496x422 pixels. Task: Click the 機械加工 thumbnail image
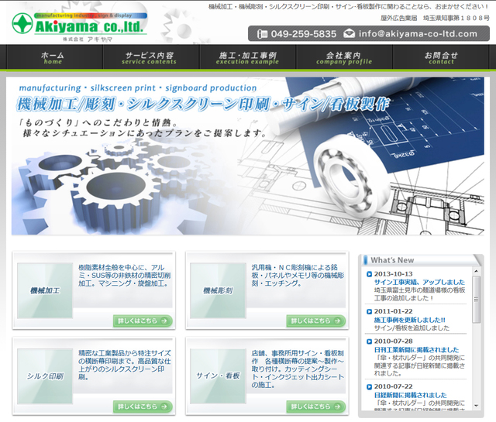[44, 290]
